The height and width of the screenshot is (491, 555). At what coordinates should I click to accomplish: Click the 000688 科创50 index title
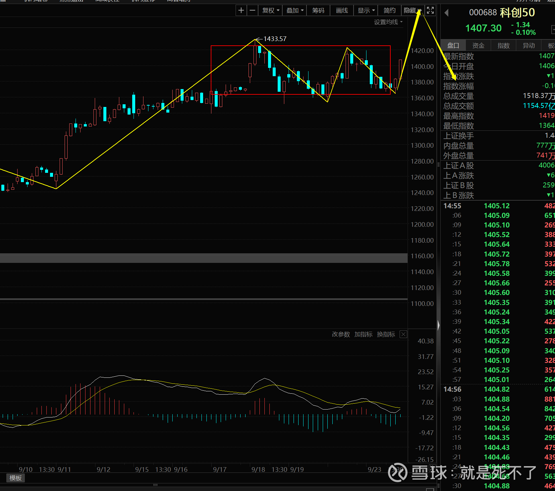(502, 13)
